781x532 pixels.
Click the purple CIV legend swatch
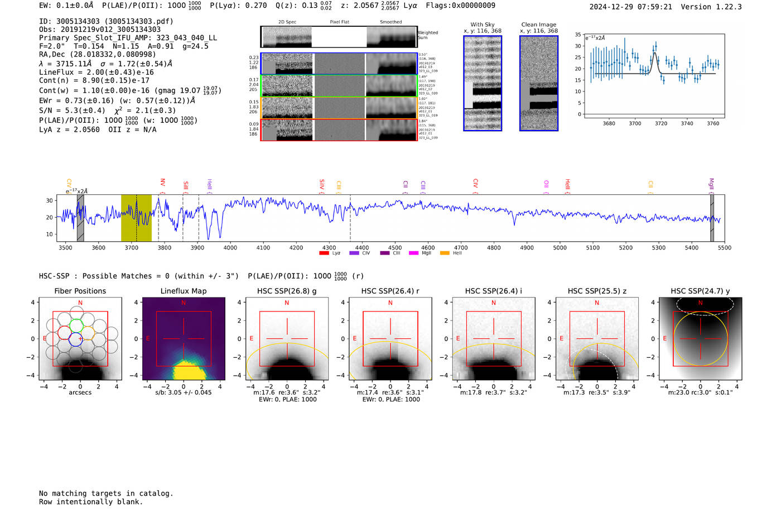(354, 253)
